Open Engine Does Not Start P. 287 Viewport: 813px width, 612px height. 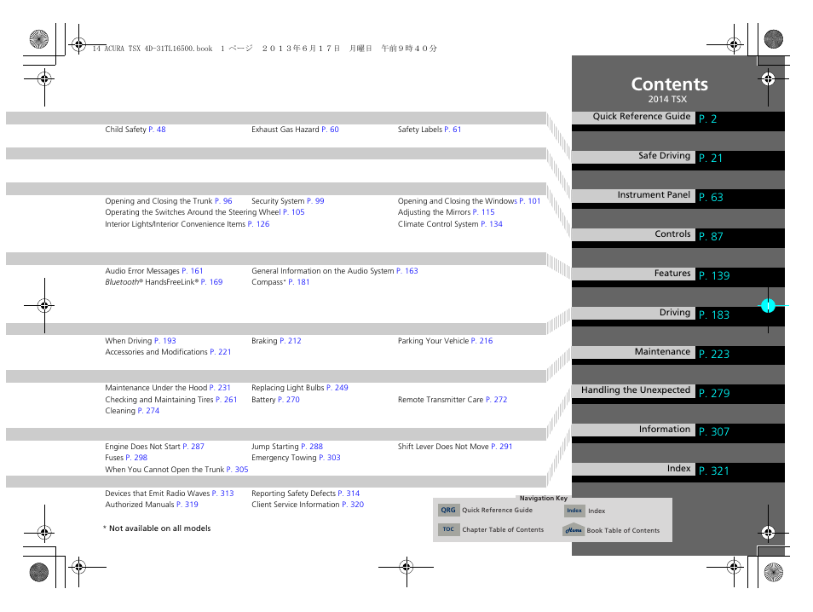click(x=154, y=447)
